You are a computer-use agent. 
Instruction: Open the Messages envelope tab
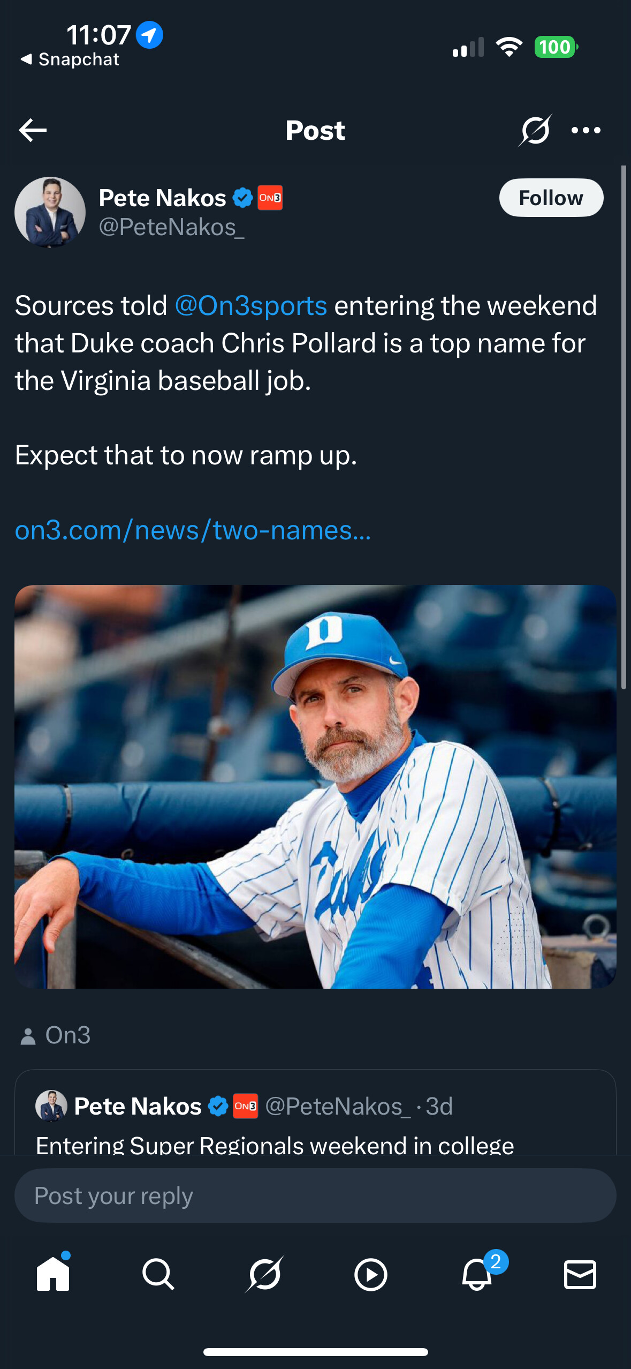pos(580,1274)
